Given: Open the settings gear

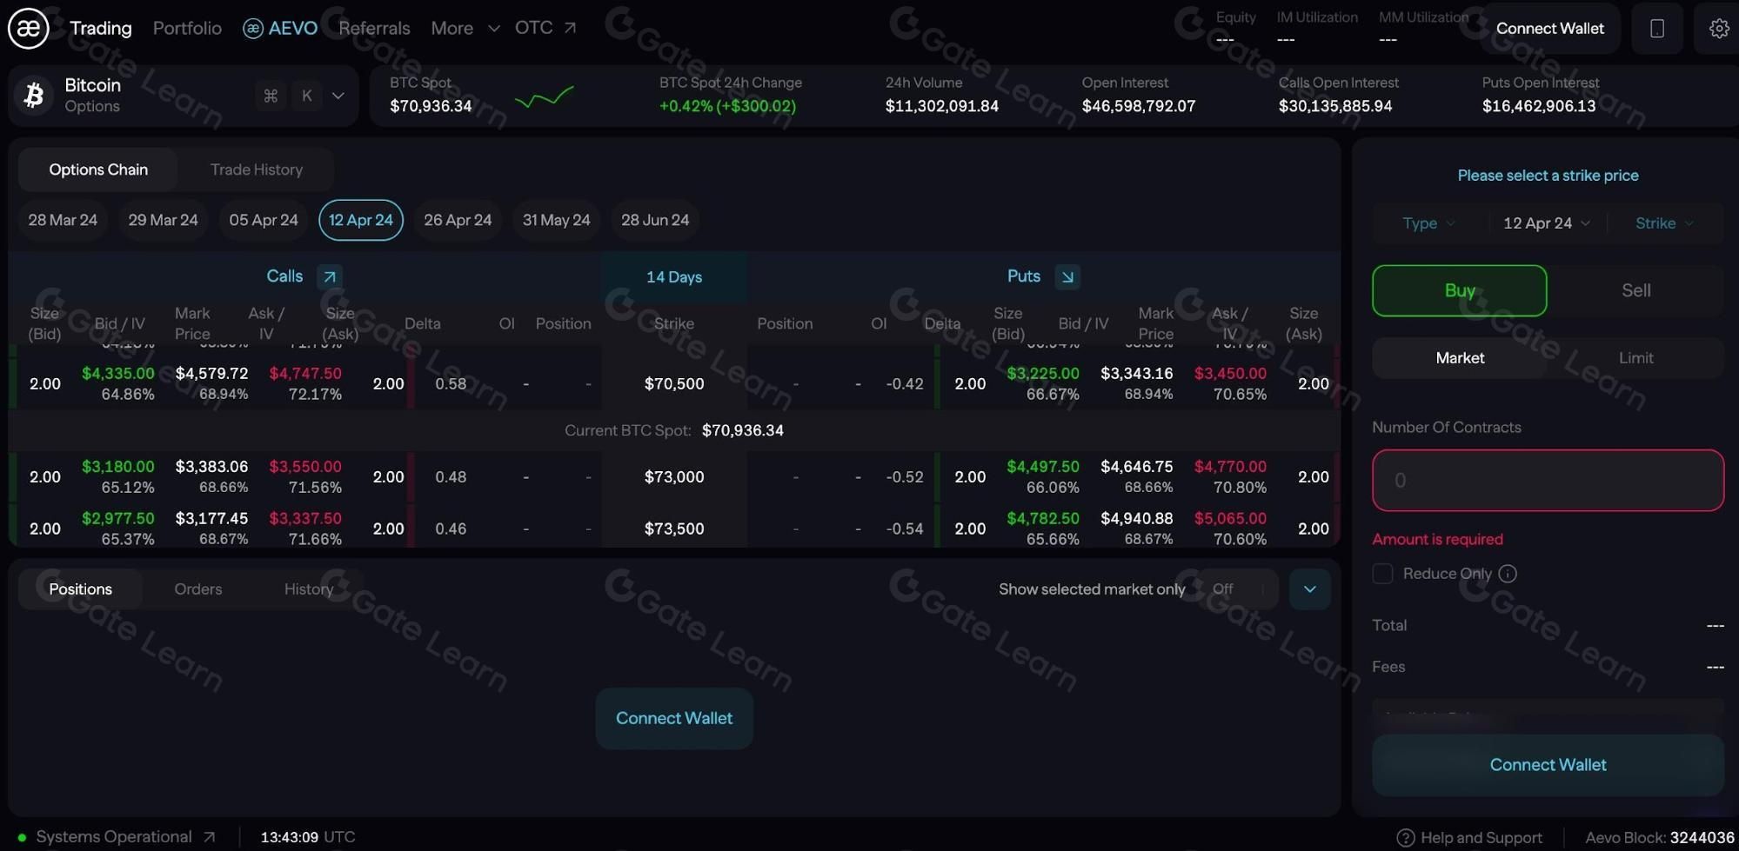Looking at the screenshot, I should (x=1719, y=29).
